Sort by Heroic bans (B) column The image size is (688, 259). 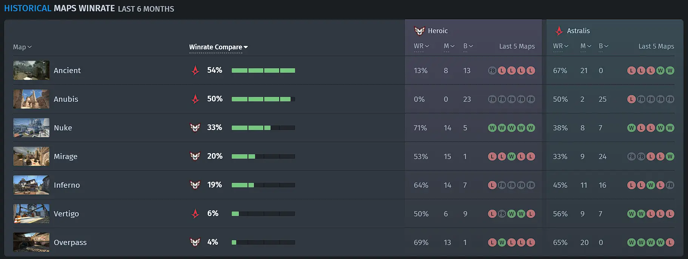click(x=468, y=46)
